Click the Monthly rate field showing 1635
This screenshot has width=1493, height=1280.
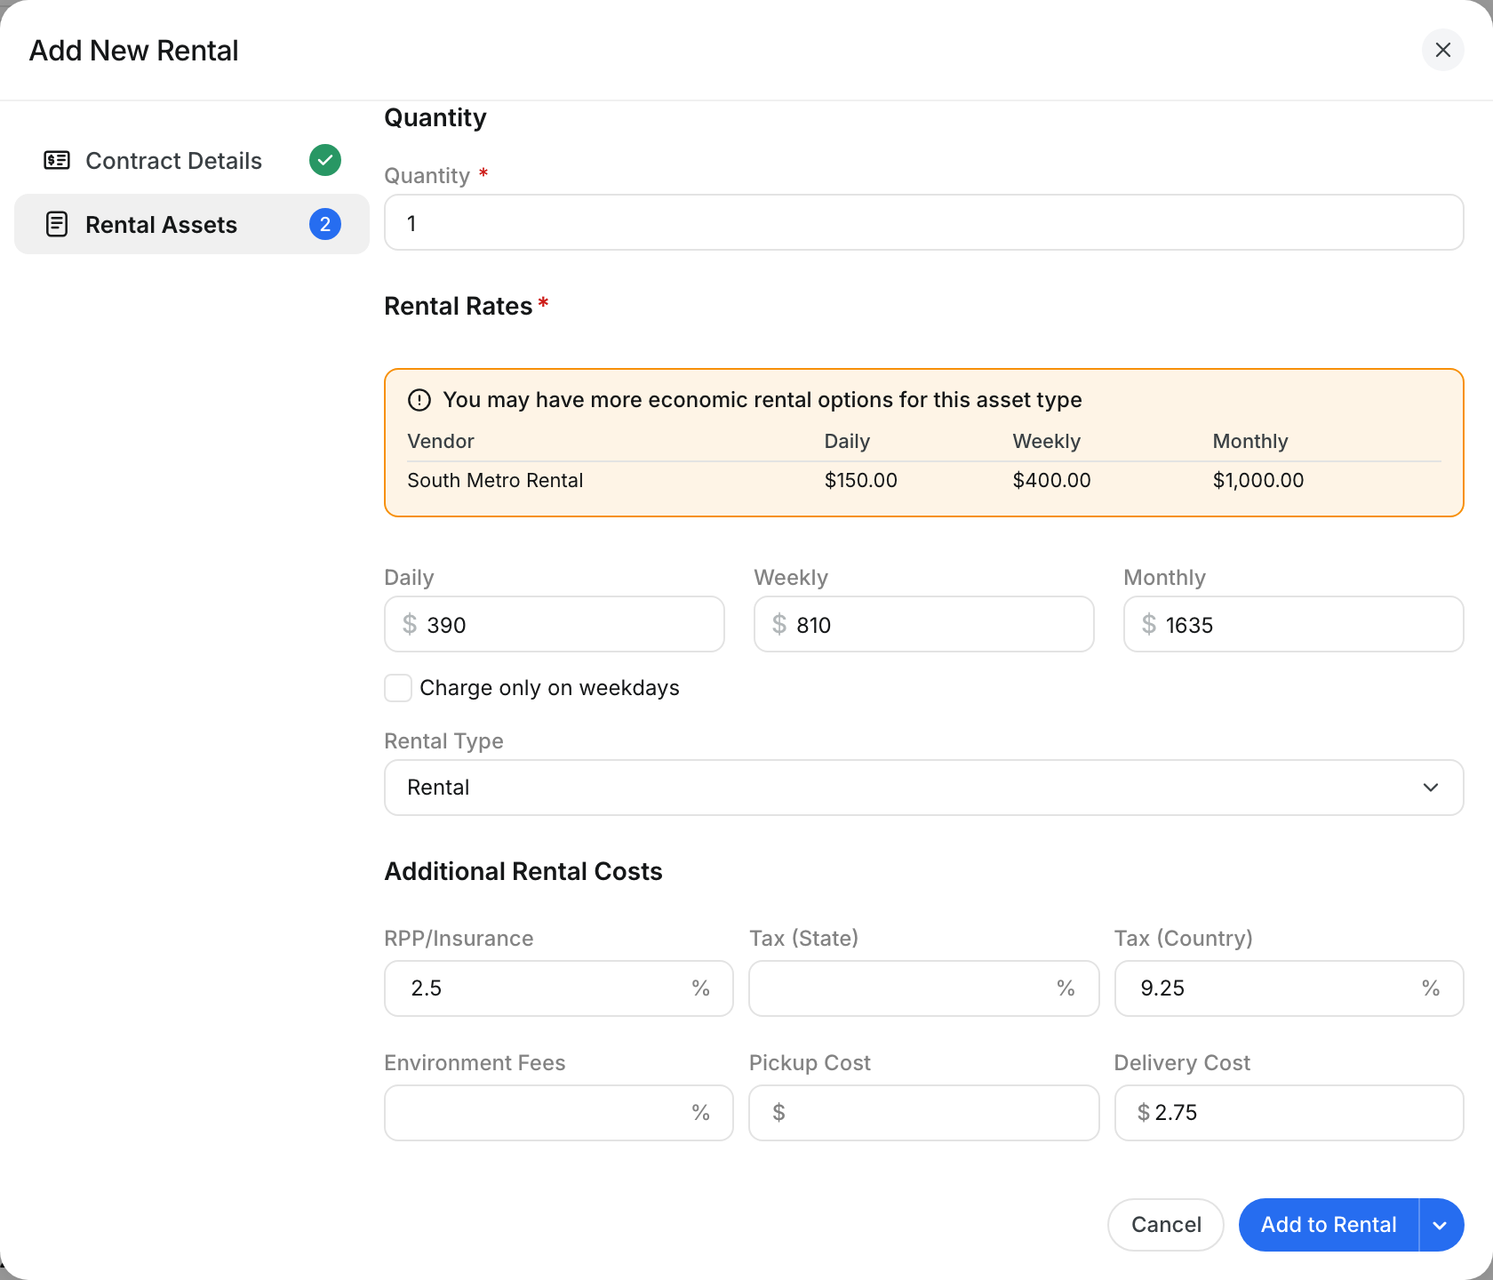[x=1294, y=624]
